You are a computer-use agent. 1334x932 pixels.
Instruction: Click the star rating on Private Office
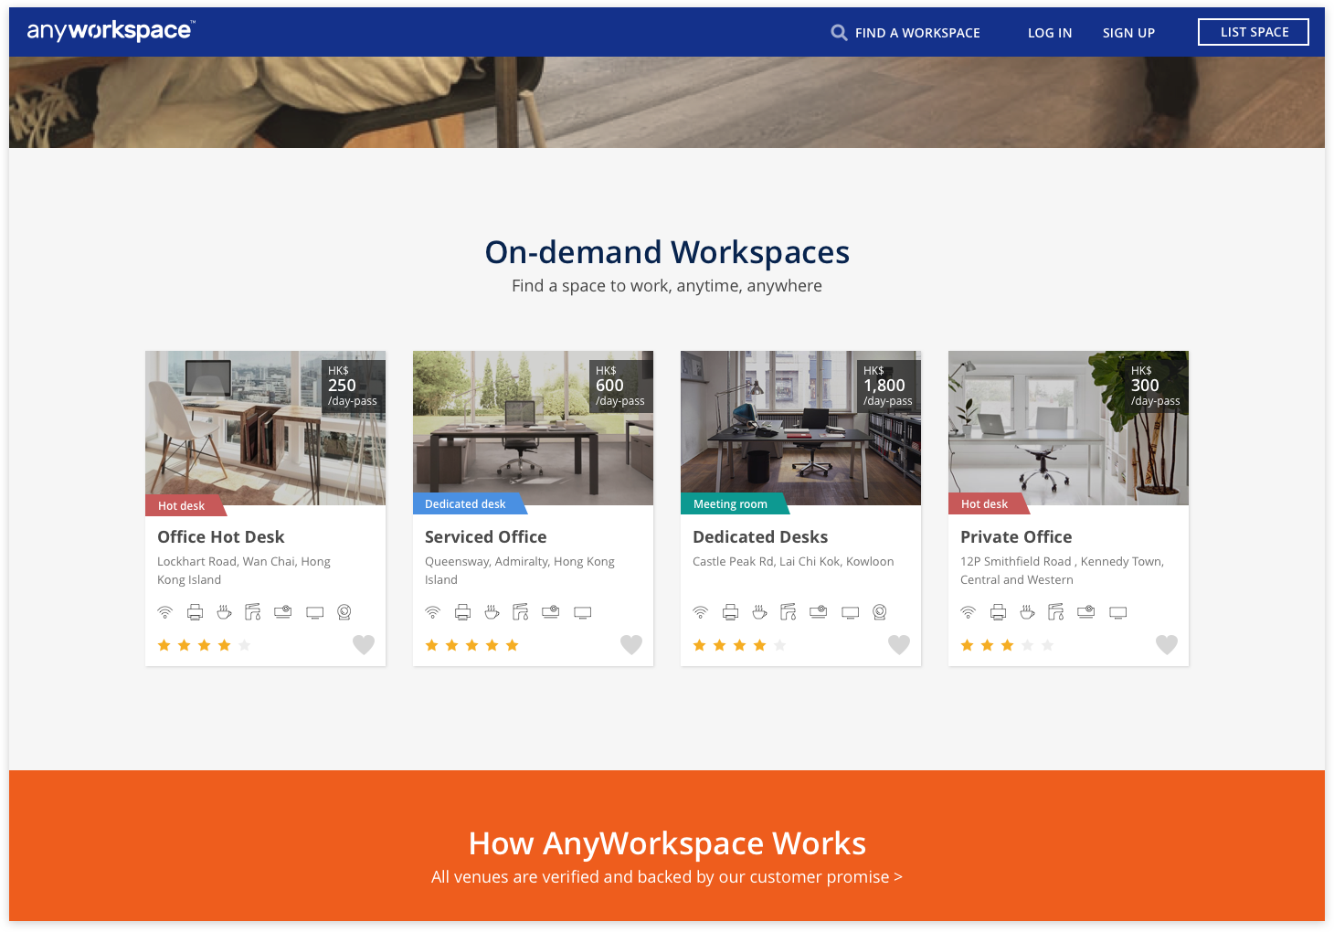[1008, 645]
